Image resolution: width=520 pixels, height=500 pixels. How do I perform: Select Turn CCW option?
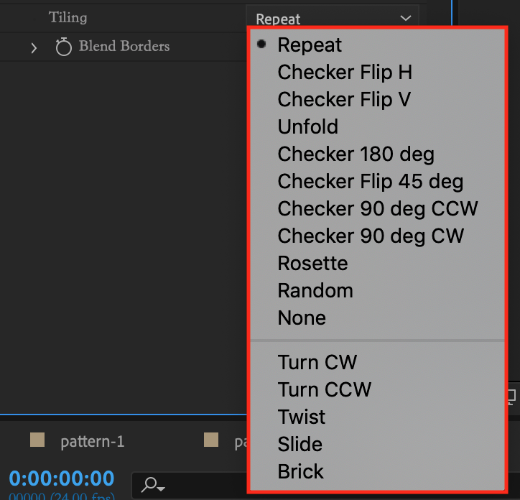click(x=324, y=390)
